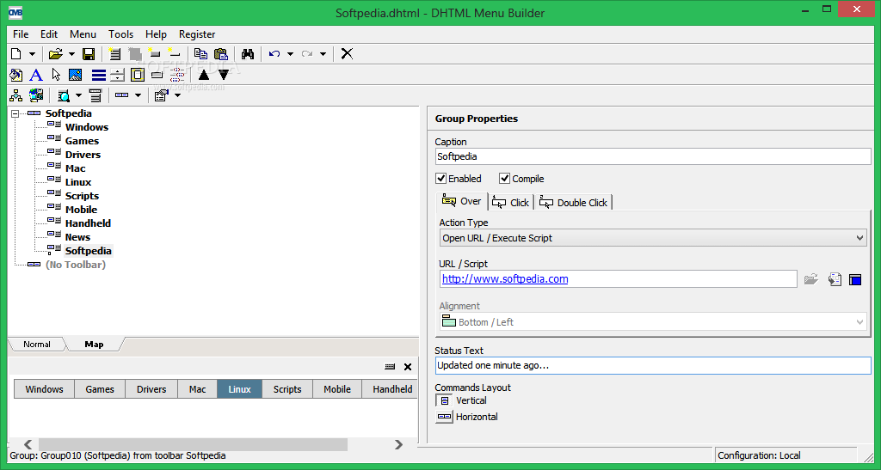The image size is (881, 470).
Task: Click the preview pane scrollbar left arrow
Action: (x=28, y=445)
